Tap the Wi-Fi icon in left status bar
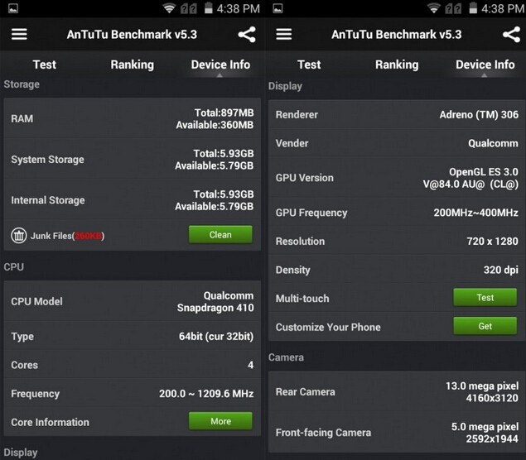The image size is (526, 460). [170, 9]
